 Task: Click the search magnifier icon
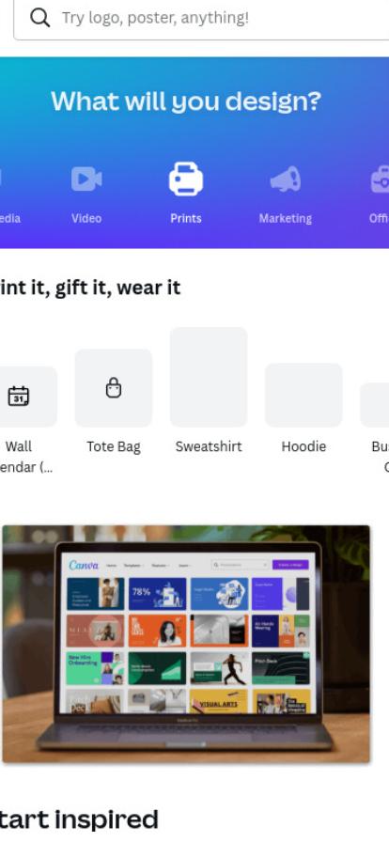coord(39,18)
